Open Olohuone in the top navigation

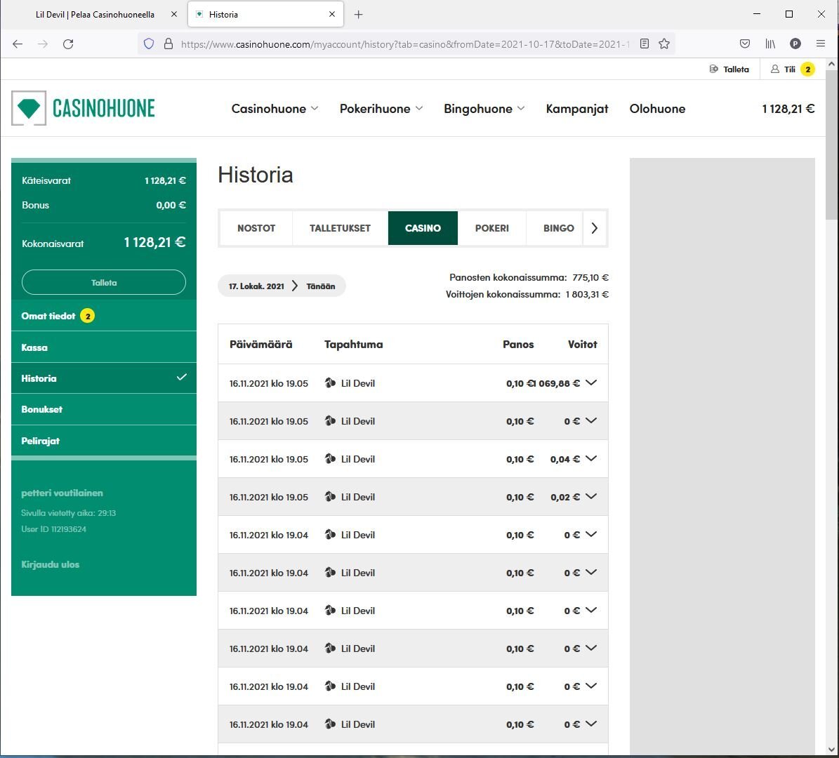tap(657, 109)
